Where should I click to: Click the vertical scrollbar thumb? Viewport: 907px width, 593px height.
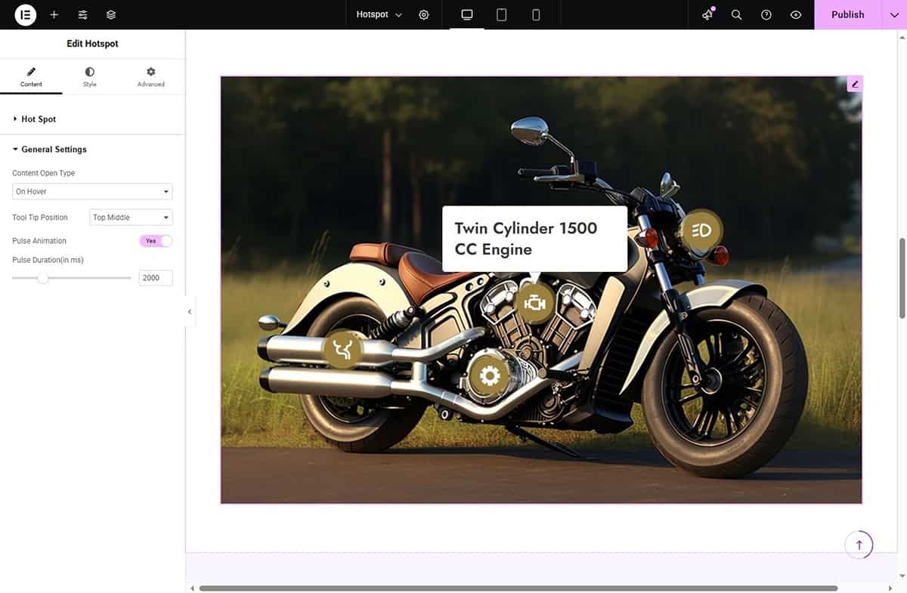(901, 279)
